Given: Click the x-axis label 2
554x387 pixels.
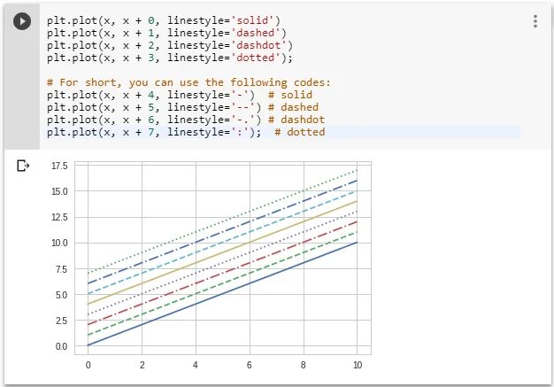Looking at the screenshot, I should (x=142, y=365).
